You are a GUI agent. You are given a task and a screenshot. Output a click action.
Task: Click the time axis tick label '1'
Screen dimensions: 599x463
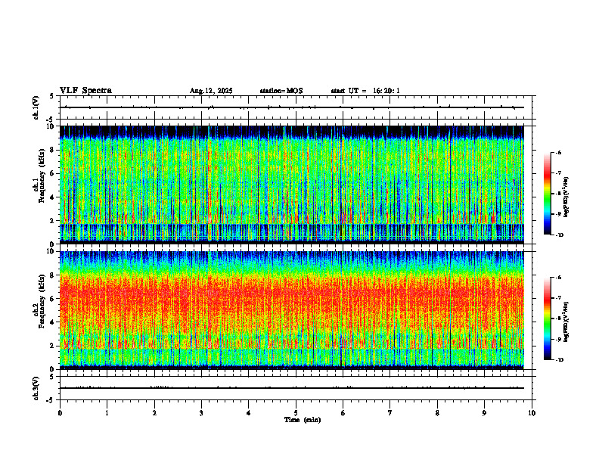[107, 413]
